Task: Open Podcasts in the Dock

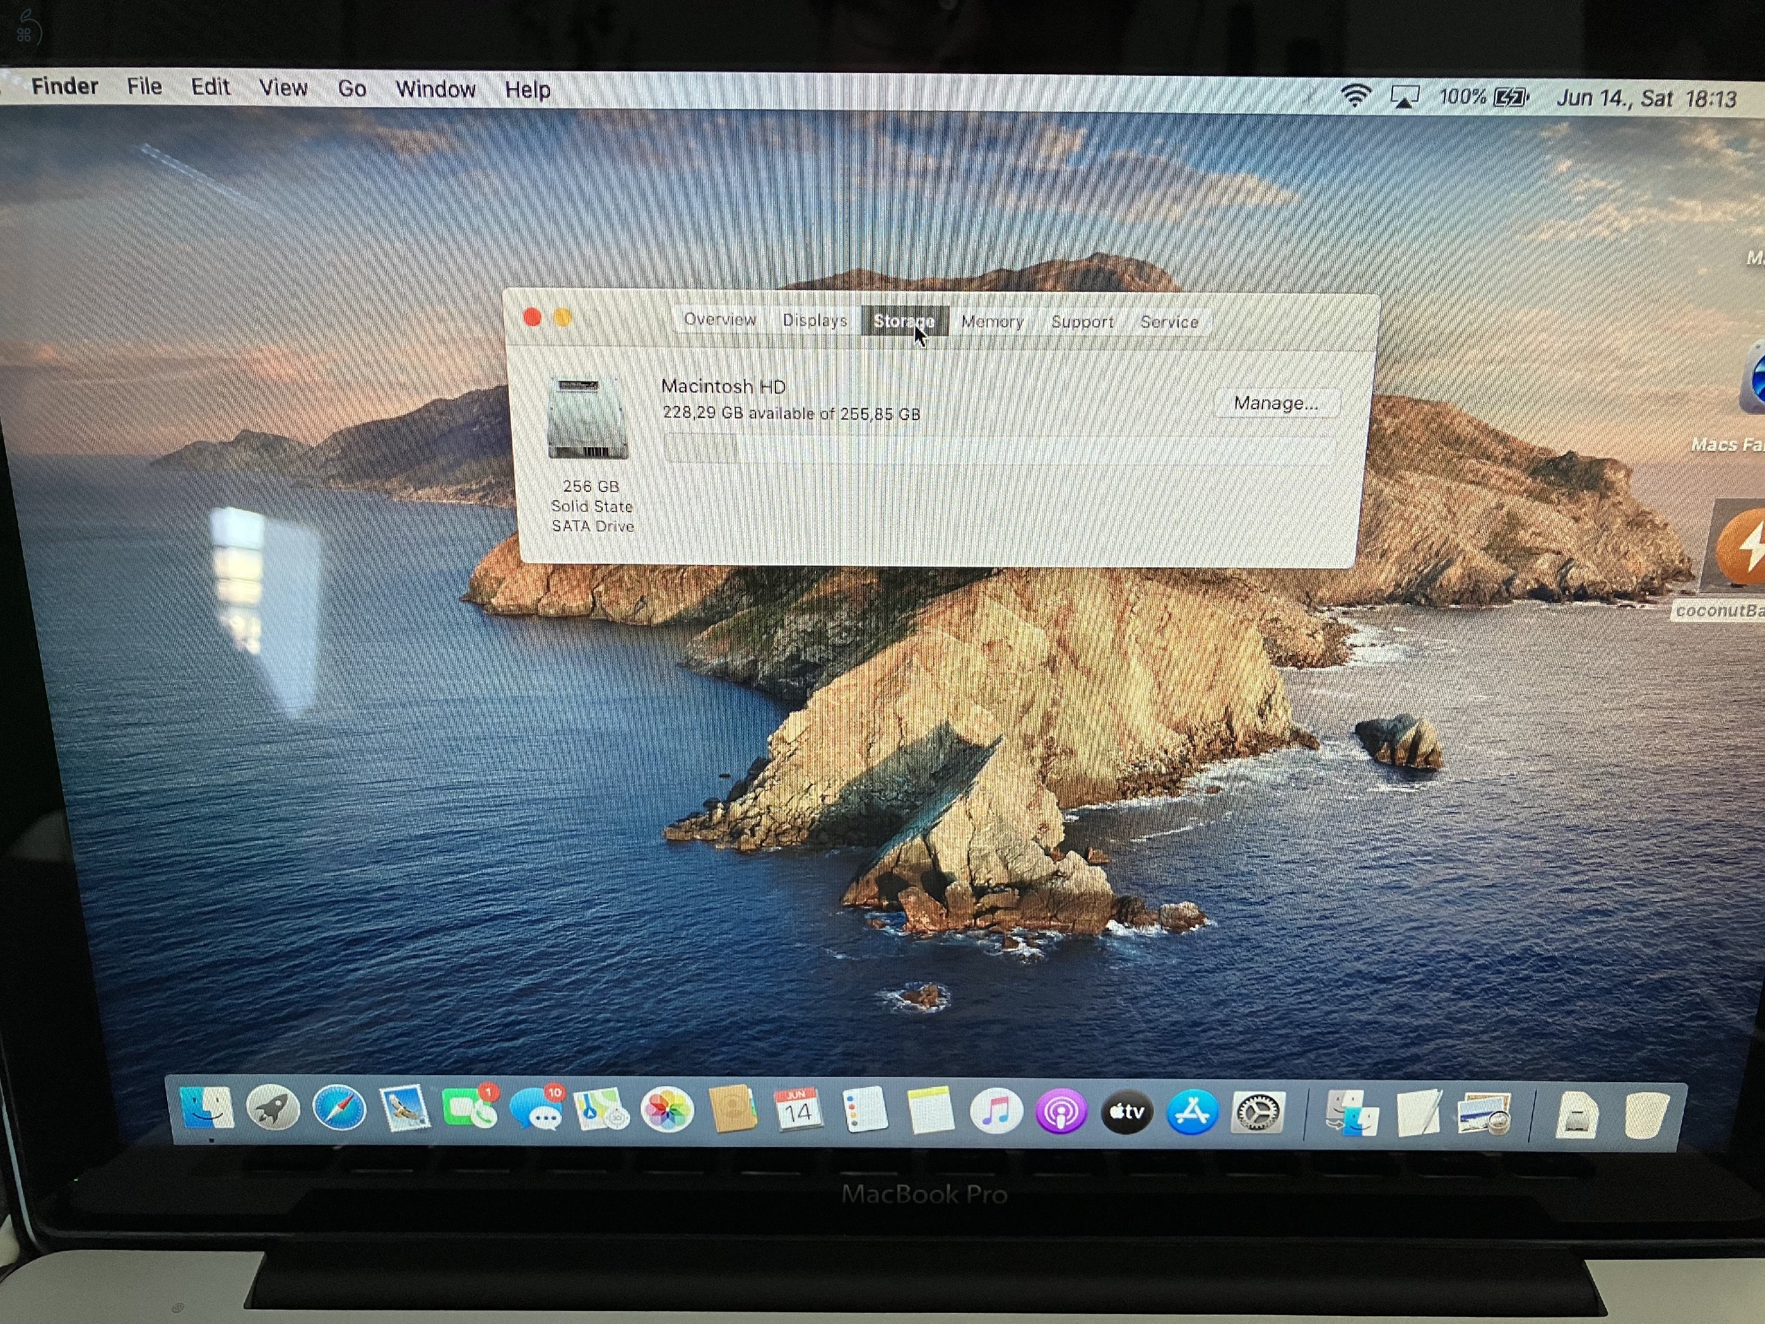Action: (x=1061, y=1111)
